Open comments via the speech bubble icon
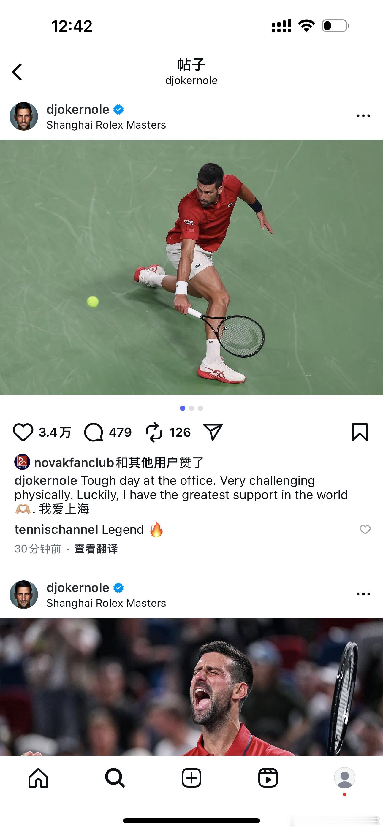Viewport: 383px width, 830px height. click(94, 432)
